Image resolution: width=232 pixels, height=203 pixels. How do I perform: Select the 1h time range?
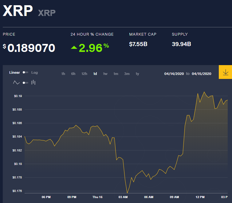tap(63, 74)
